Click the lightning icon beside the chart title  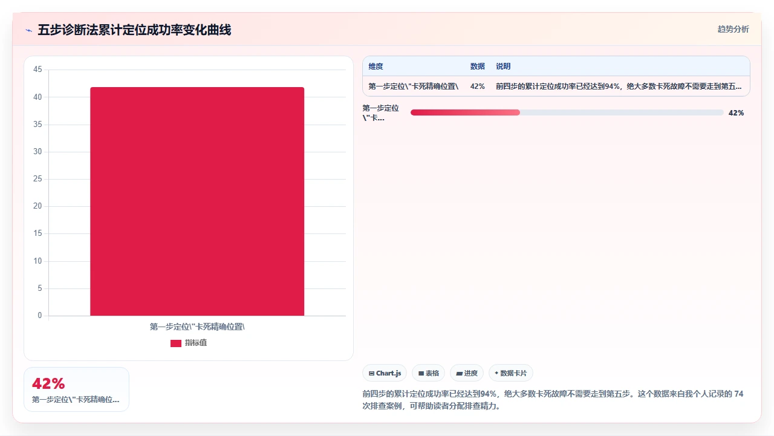click(x=28, y=30)
